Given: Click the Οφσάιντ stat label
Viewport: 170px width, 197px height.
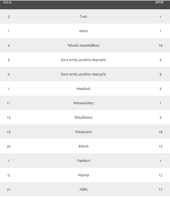Looking at the screenshot, I should (x=83, y=161).
